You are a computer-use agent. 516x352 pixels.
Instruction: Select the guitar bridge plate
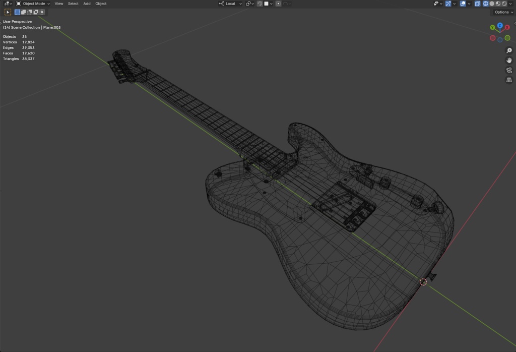(x=344, y=206)
